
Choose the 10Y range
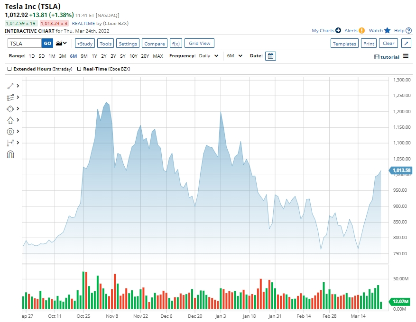click(x=133, y=56)
